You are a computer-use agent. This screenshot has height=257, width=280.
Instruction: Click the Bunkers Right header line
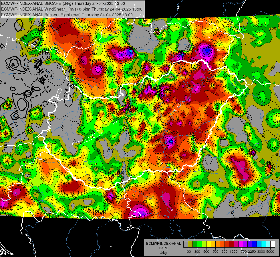point(67,15)
